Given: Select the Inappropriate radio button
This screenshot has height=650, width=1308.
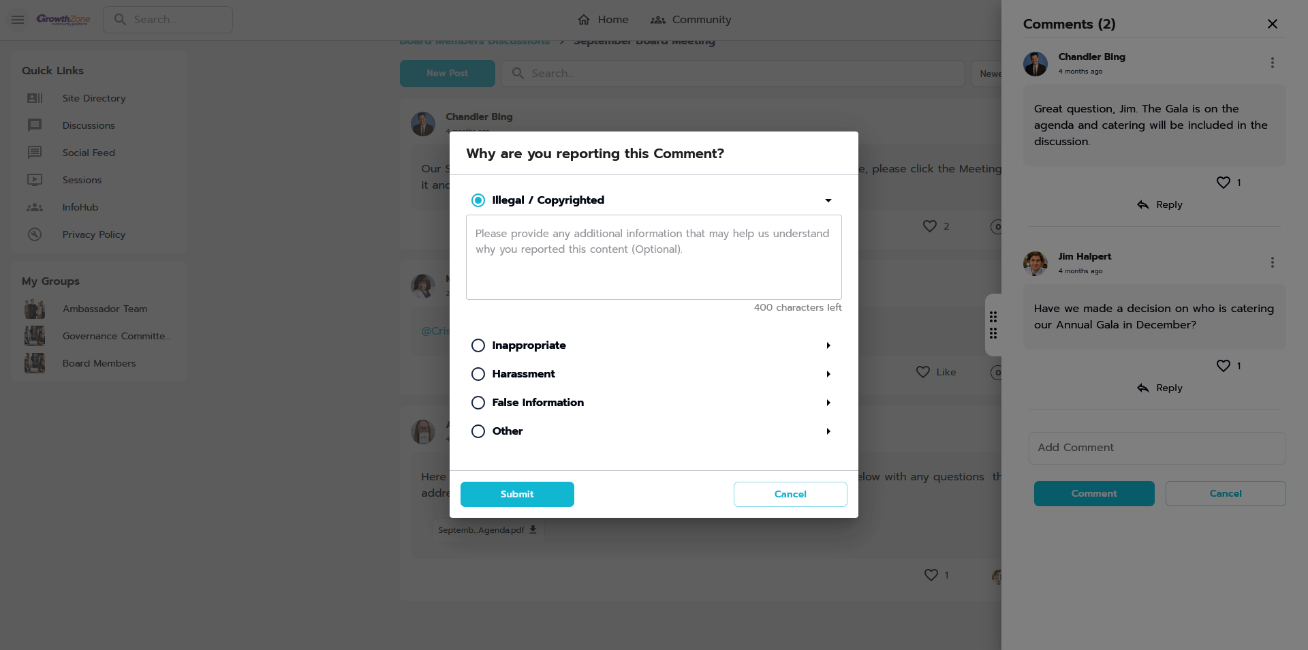Looking at the screenshot, I should (478, 345).
